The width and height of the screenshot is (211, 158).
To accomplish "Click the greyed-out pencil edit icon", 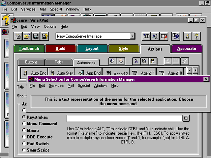I will tap(185, 61).
